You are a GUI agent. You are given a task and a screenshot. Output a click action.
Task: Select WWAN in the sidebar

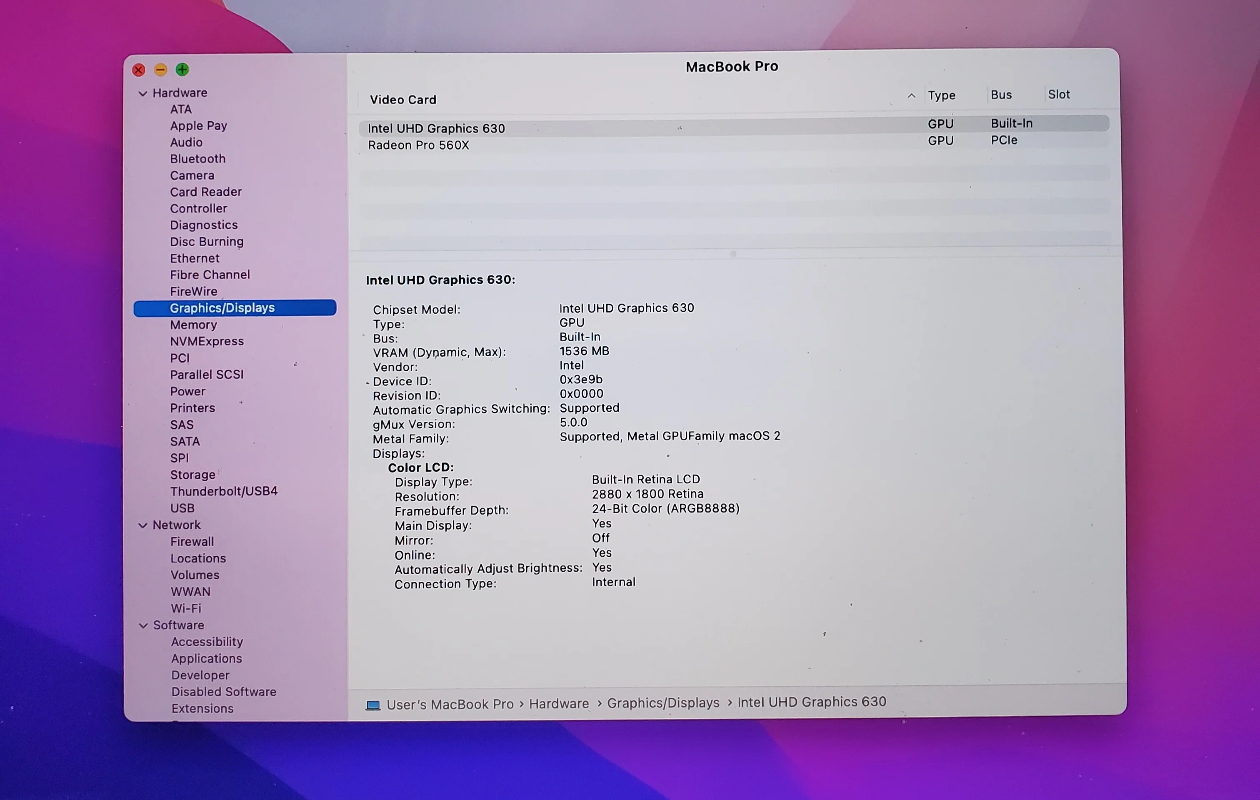[x=190, y=592]
